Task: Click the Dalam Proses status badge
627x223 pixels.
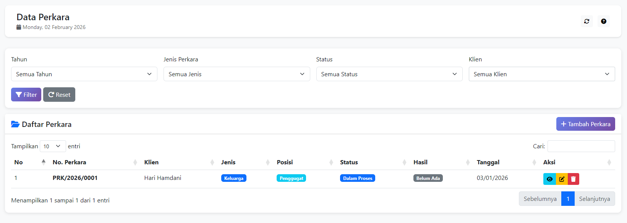Action: (x=358, y=178)
